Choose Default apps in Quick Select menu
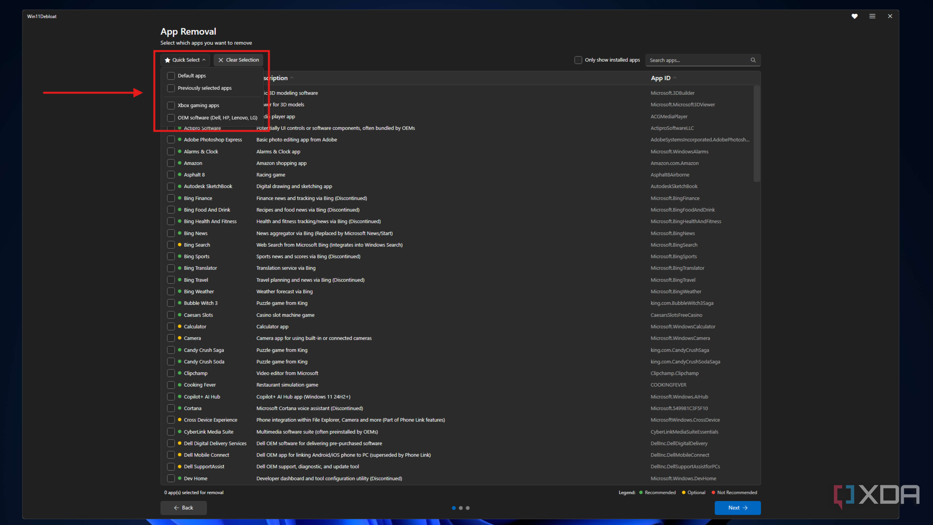This screenshot has height=525, width=933. click(192, 76)
